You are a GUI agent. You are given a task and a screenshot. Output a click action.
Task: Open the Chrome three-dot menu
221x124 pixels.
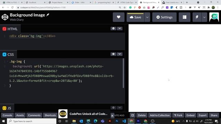click(x=218, y=8)
